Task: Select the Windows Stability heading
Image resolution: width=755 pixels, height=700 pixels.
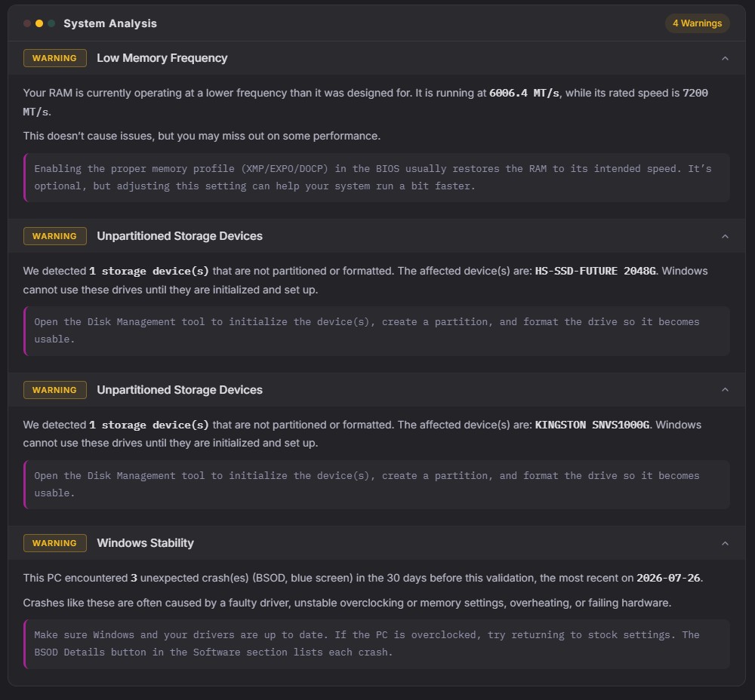Action: [x=146, y=543]
